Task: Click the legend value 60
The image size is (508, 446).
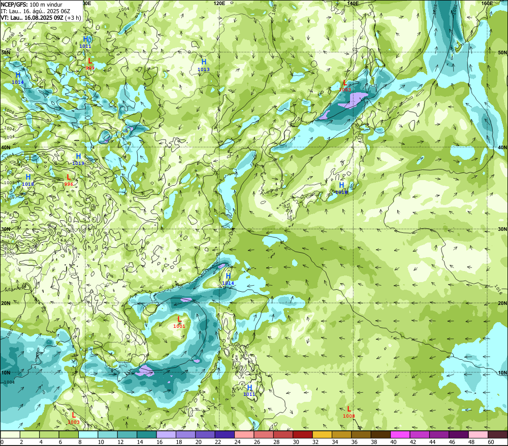Action: 491,442
